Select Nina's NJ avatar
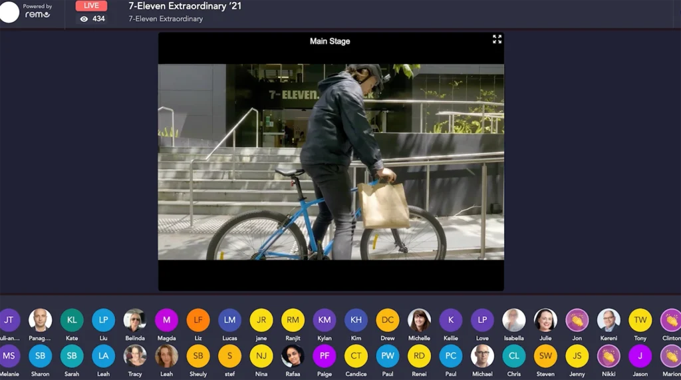The width and height of the screenshot is (681, 380). [261, 356]
